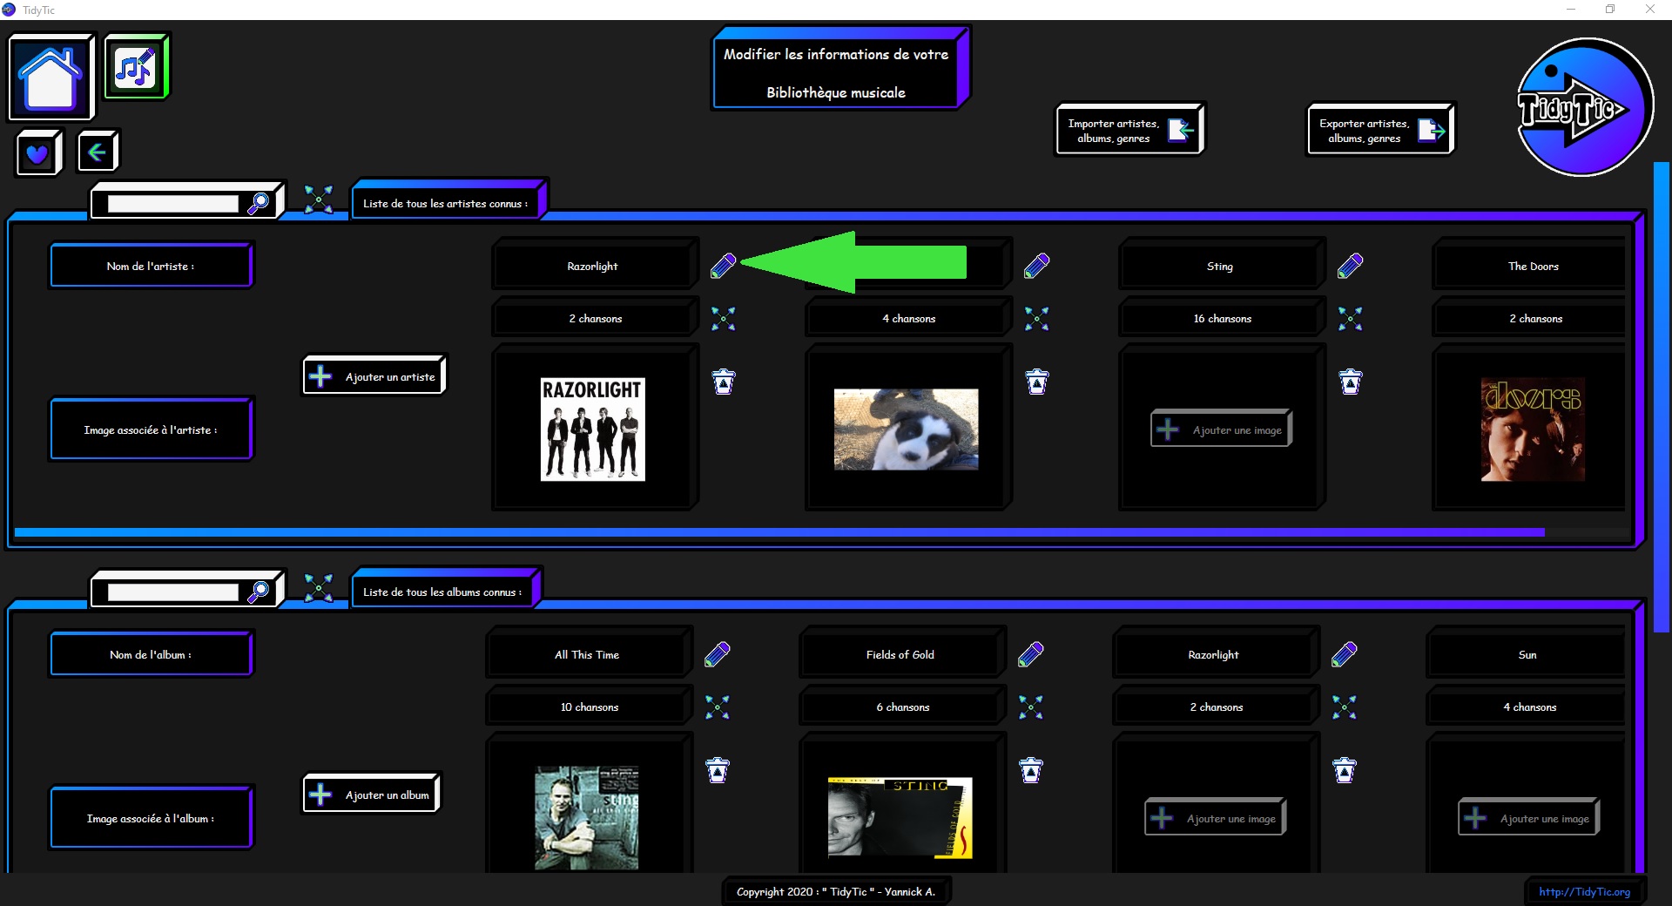The height and width of the screenshot is (906, 1672).
Task: Click arrows icon beside album Razorlight '2 chansons'
Action: (1344, 707)
